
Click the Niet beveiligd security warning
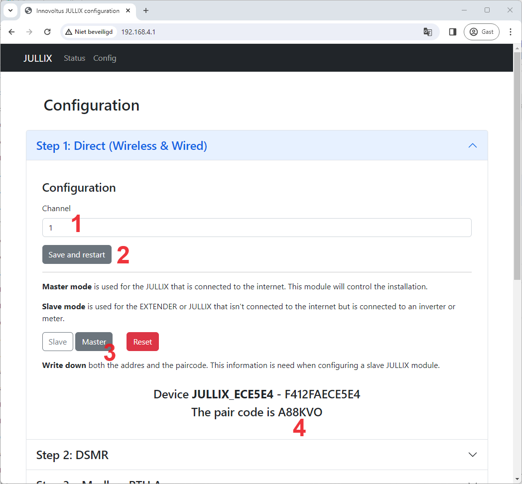89,32
